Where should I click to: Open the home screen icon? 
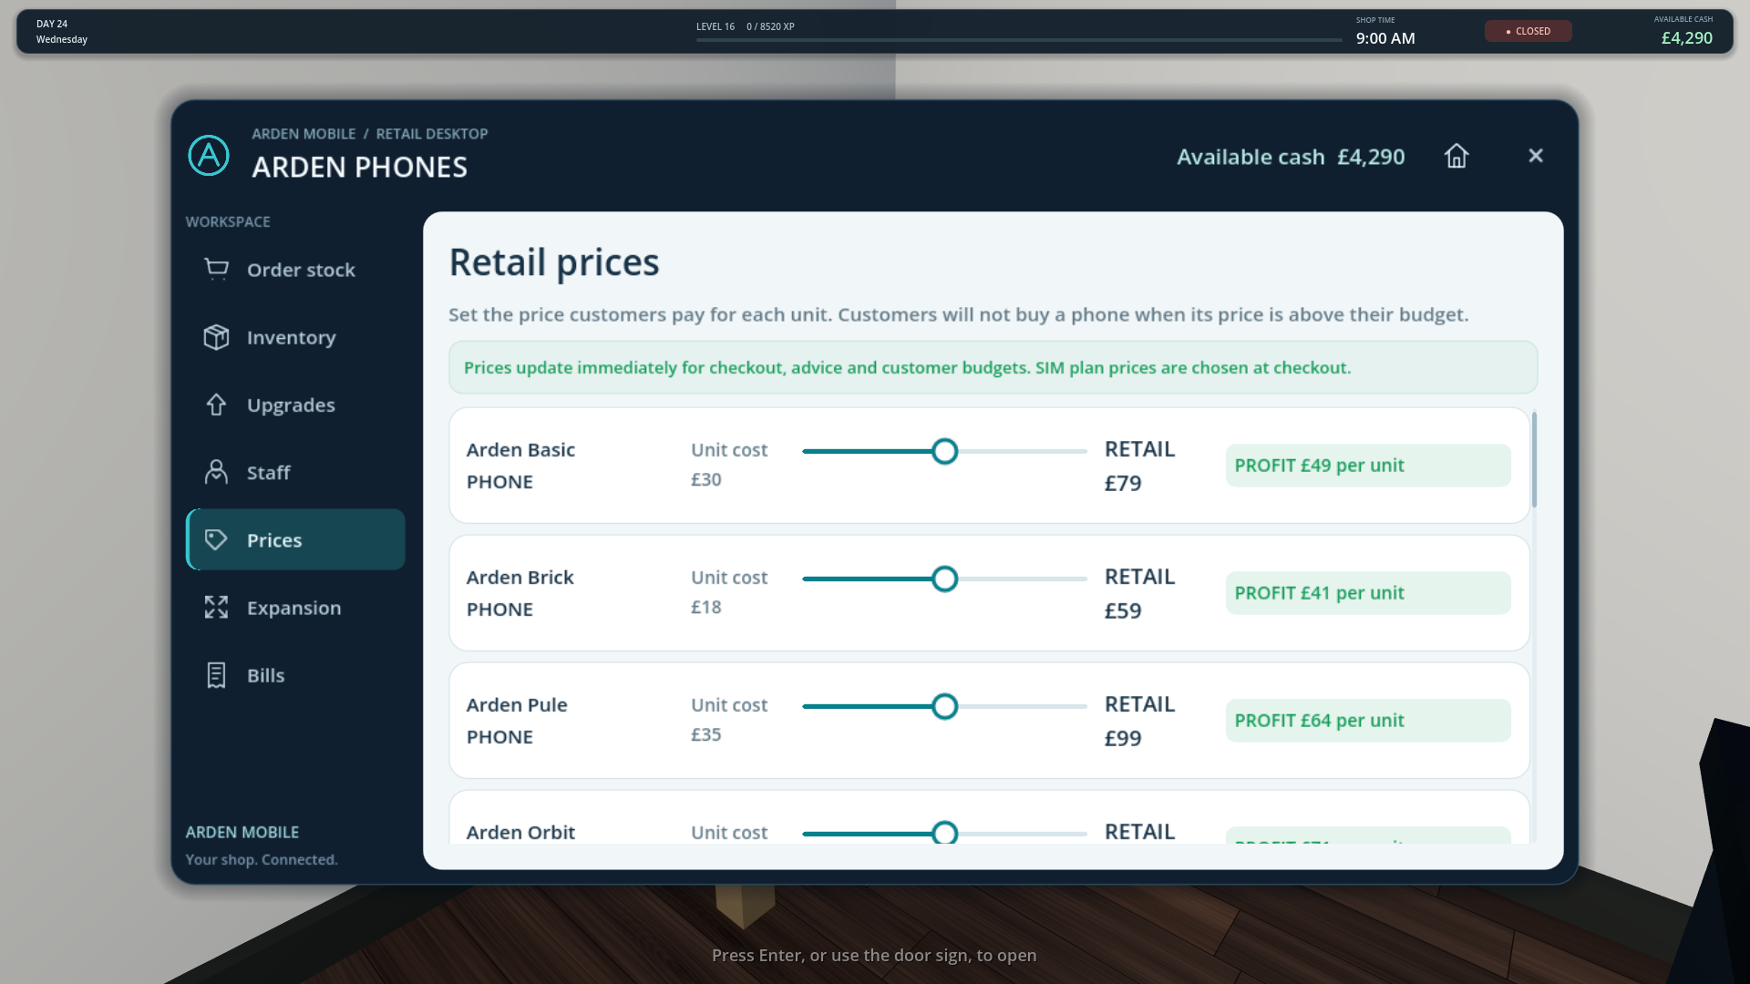click(x=1457, y=156)
